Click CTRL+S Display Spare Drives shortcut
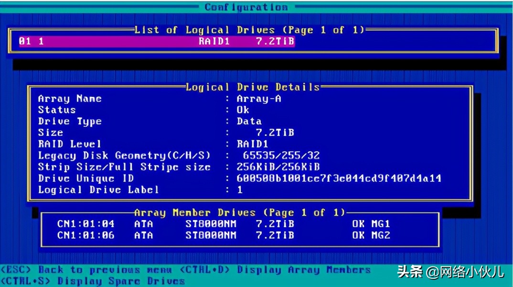Screen dimensions: 513x287 click(x=93, y=281)
